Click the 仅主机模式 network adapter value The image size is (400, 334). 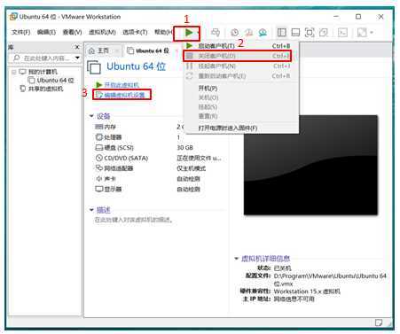tap(192, 168)
